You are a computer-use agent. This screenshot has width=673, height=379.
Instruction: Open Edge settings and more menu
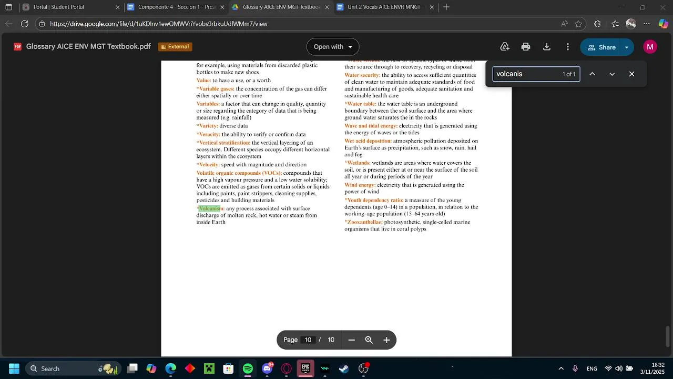point(647,24)
